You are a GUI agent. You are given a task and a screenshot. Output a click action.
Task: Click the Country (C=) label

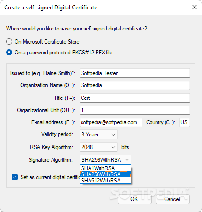click(161, 122)
